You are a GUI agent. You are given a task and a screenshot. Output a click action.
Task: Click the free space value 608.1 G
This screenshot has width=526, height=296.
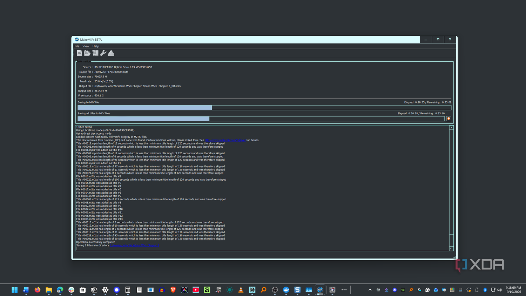[99, 96]
